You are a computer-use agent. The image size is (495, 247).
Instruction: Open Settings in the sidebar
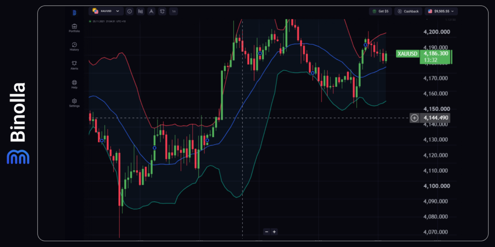[74, 103]
